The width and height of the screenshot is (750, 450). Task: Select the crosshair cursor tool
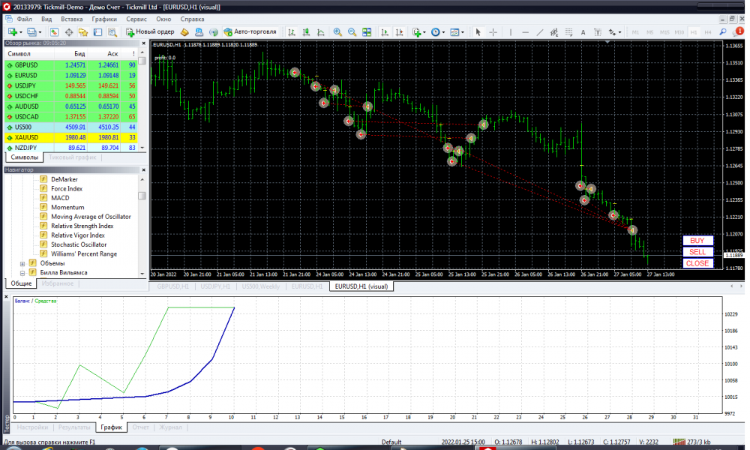493,32
